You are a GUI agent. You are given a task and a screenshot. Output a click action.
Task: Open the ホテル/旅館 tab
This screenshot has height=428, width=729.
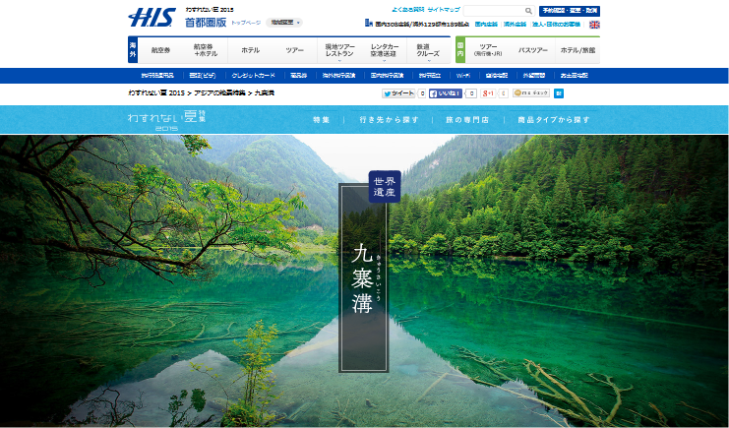[x=577, y=50]
